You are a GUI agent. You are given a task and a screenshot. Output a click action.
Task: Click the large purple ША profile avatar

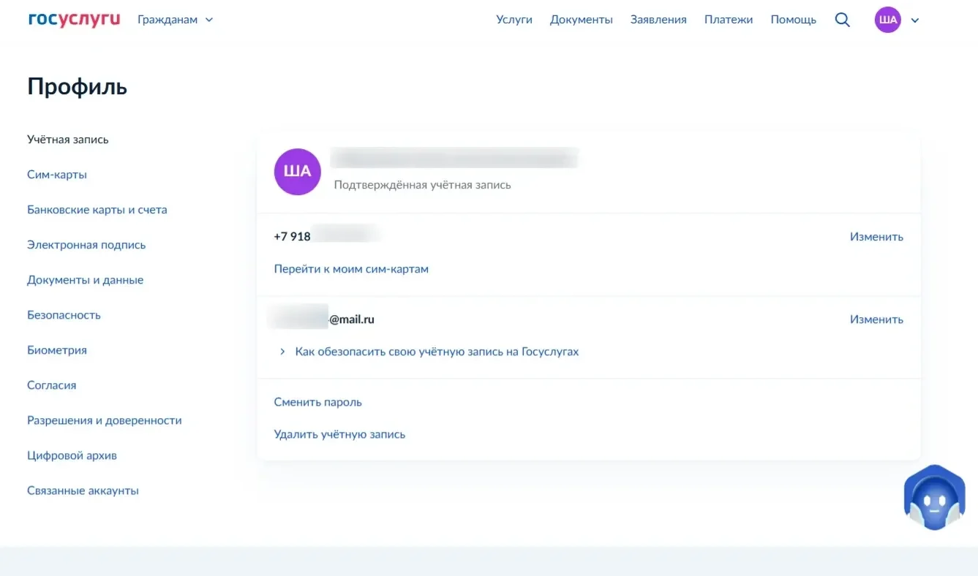297,172
